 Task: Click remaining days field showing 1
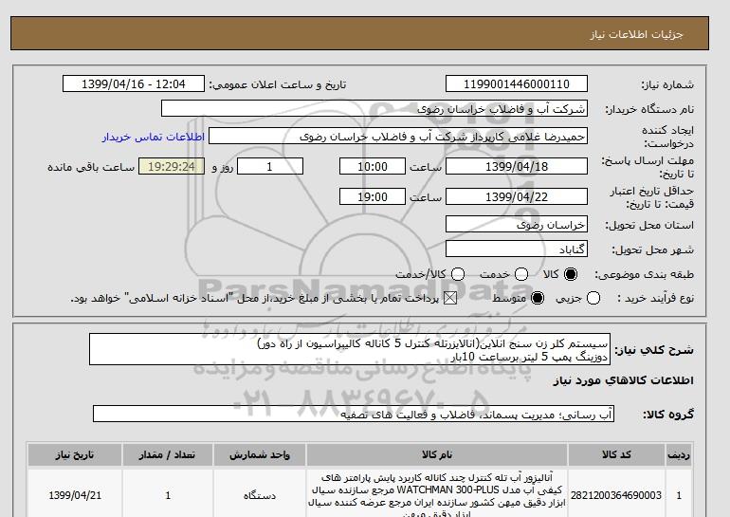click(270, 166)
